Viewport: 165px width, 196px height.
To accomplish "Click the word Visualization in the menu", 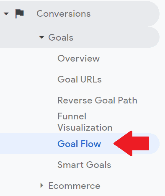I will (85, 127).
